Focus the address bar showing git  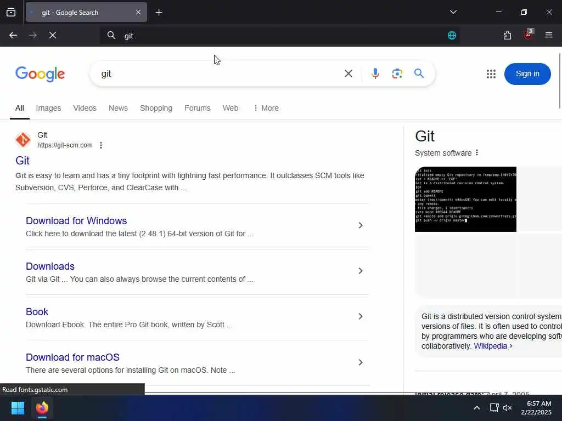[279, 36]
